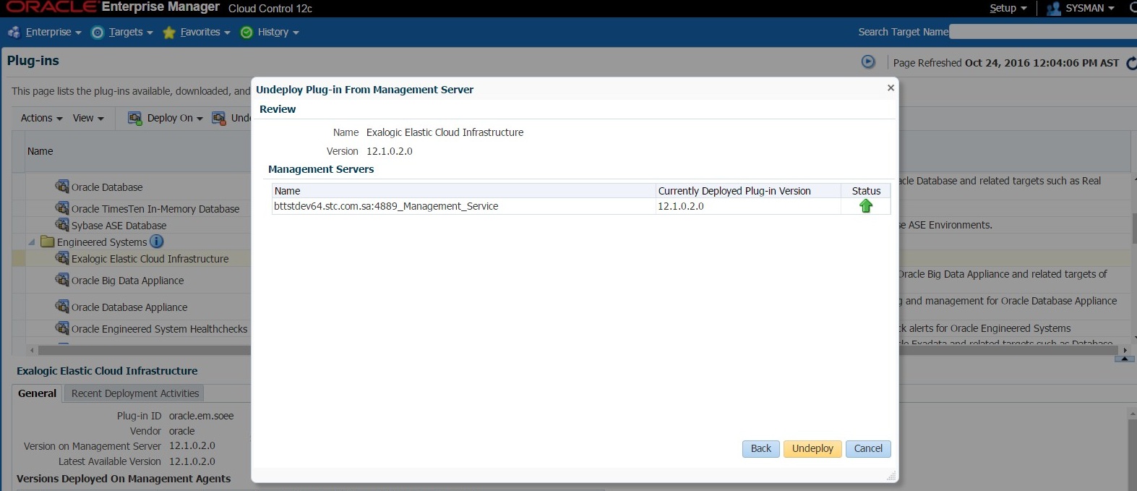Click the Oracle Database plug-in icon
Screen dimensions: 1137x491
(62, 187)
